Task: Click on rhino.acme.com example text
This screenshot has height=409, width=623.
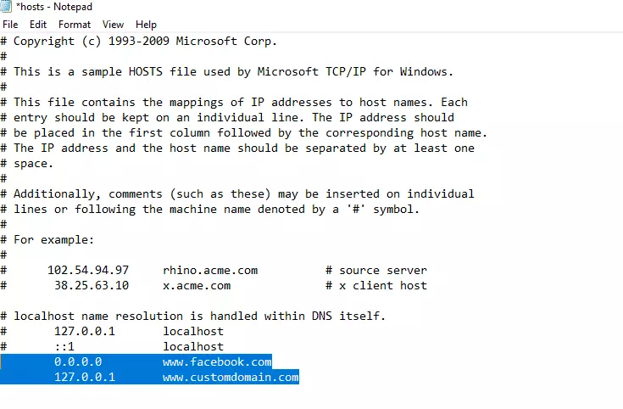Action: 210,270
